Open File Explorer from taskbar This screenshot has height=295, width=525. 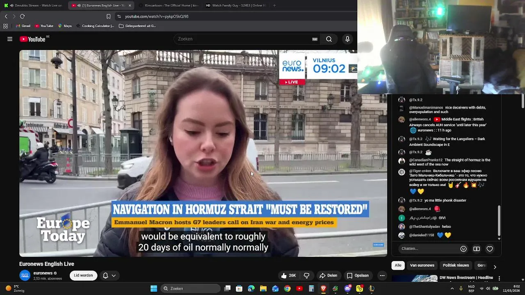coord(263,288)
